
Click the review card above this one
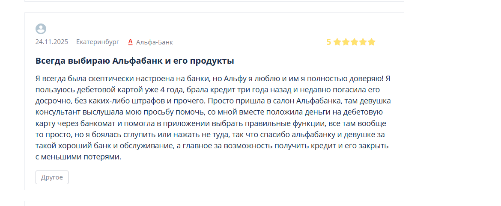tap(215, 1)
